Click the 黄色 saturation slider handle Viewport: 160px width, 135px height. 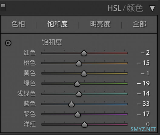84,73
